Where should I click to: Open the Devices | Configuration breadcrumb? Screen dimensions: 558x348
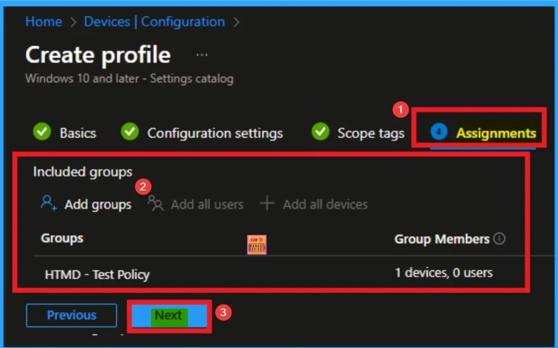[x=154, y=22]
